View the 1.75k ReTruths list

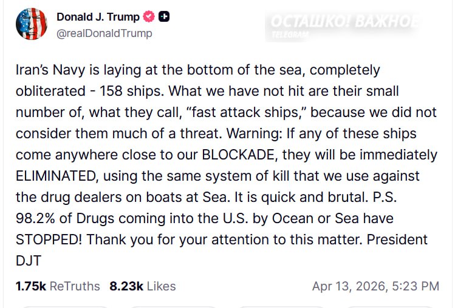click(x=58, y=286)
